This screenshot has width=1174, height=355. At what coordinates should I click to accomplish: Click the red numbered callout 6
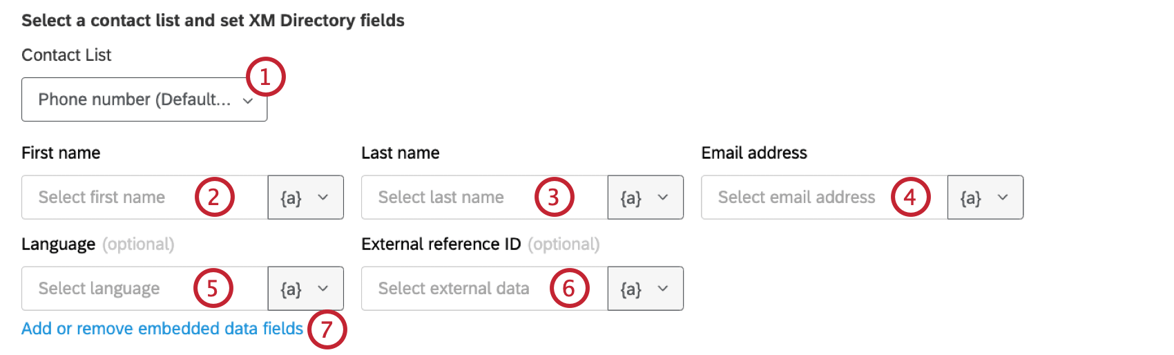pos(569,289)
